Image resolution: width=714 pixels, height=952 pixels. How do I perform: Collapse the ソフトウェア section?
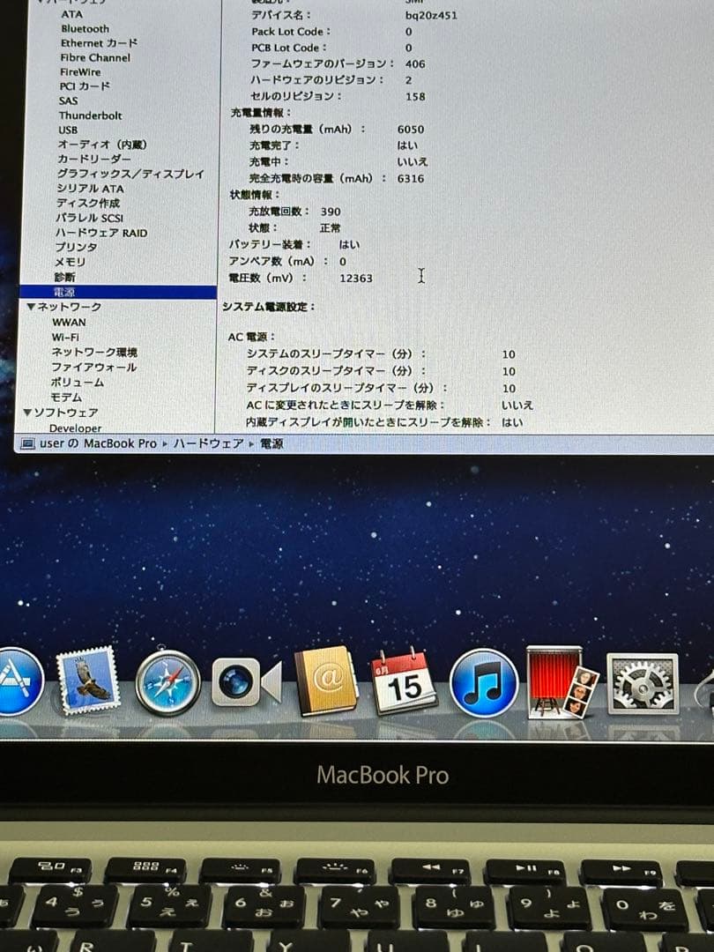[x=27, y=412]
